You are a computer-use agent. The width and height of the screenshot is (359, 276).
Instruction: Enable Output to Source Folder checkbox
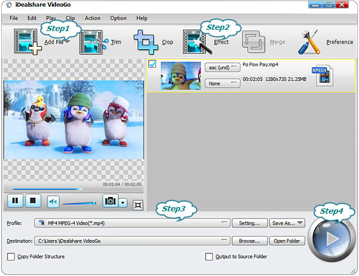click(x=209, y=256)
